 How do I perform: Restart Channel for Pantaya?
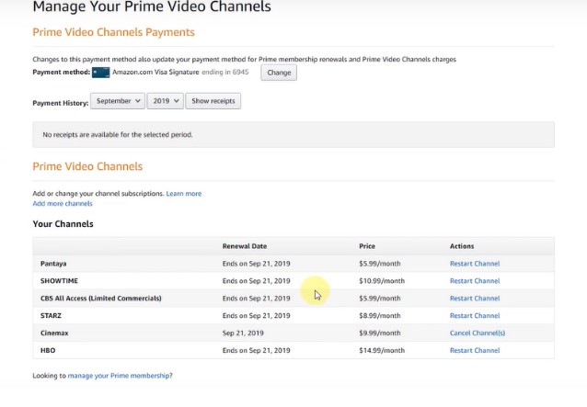[x=475, y=264]
